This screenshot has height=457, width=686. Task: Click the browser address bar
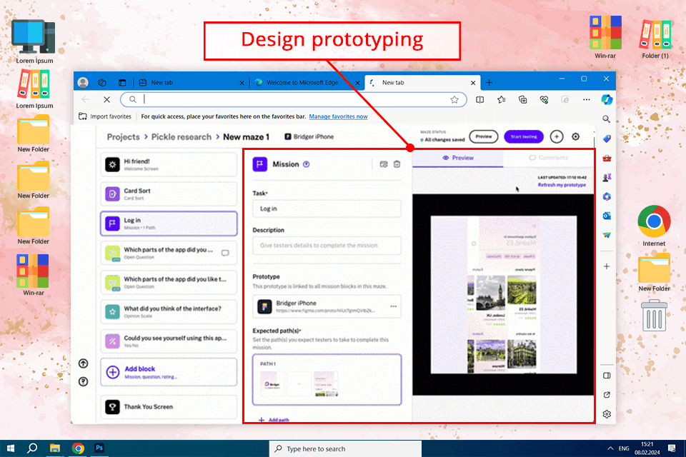(293, 100)
